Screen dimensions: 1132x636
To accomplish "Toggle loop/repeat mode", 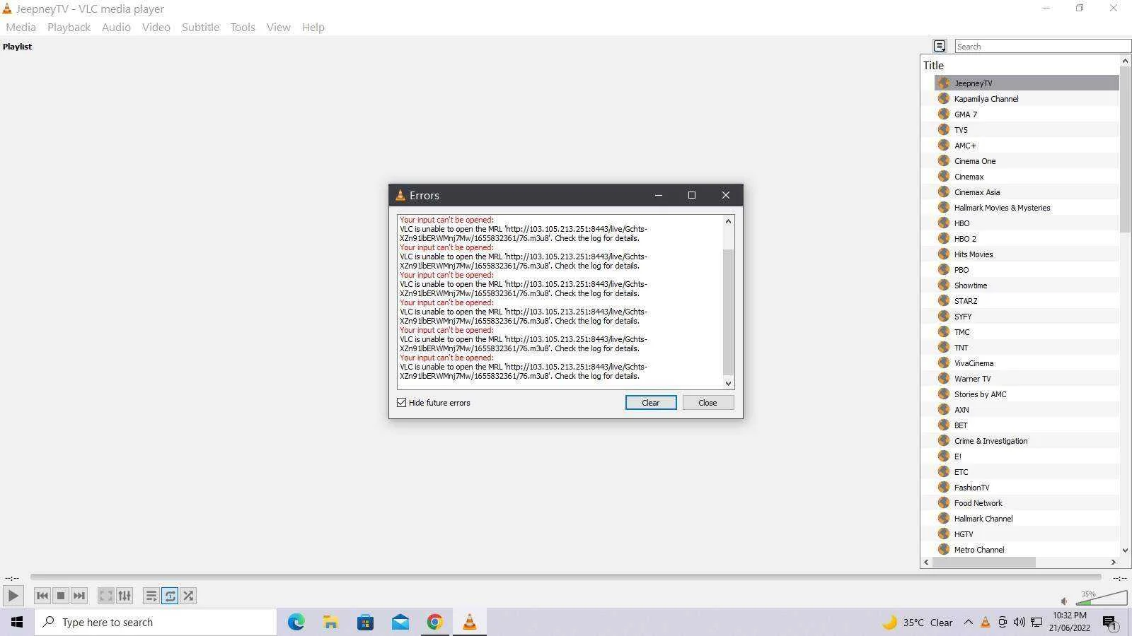I will coord(170,596).
